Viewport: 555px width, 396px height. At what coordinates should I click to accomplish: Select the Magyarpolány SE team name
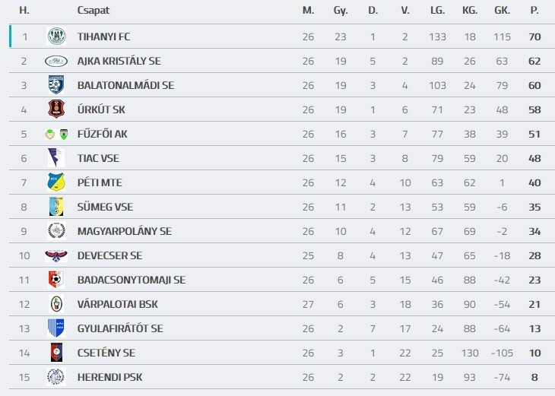click(x=124, y=231)
